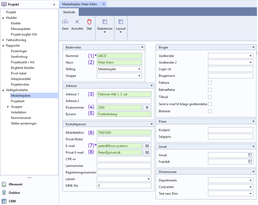
Task: Click the Gem save cloud icon
Action: click(x=65, y=22)
